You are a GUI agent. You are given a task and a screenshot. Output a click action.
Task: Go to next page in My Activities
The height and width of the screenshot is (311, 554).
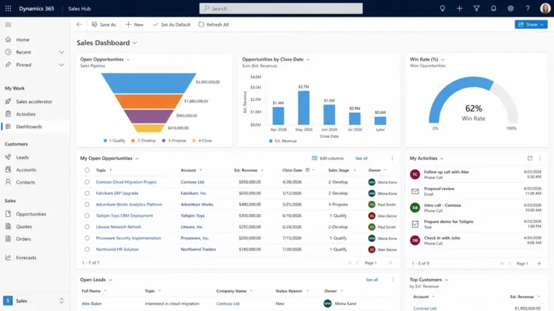[539, 263]
